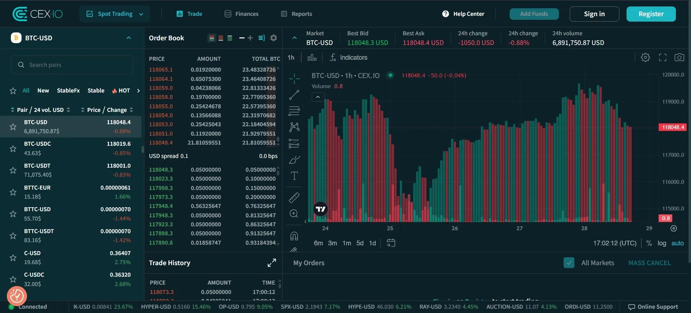Screen dimensions: 691x313
Task: Open the date range calendar picker
Action: tap(390, 243)
